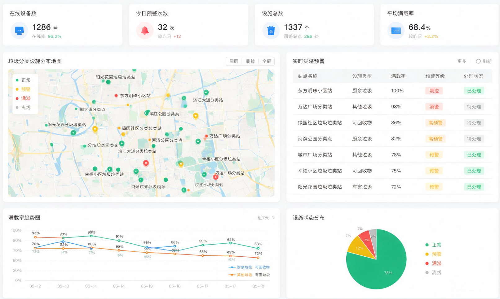Click the refresh circle icon next to 刷新
Image resolution: width=500 pixels, height=299 pixels.
point(478,61)
